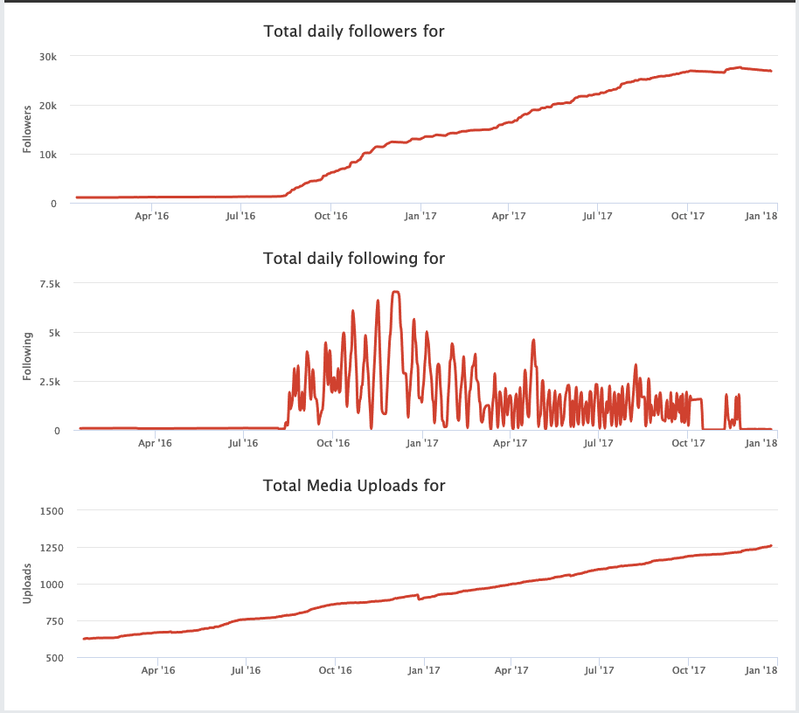Click the 20k tick on followers chart
Image resolution: width=799 pixels, height=713 pixels.
[45, 106]
